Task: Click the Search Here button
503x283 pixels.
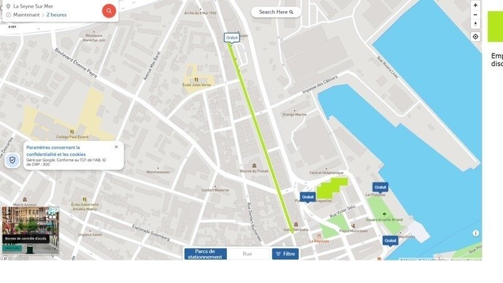Action: point(276,12)
